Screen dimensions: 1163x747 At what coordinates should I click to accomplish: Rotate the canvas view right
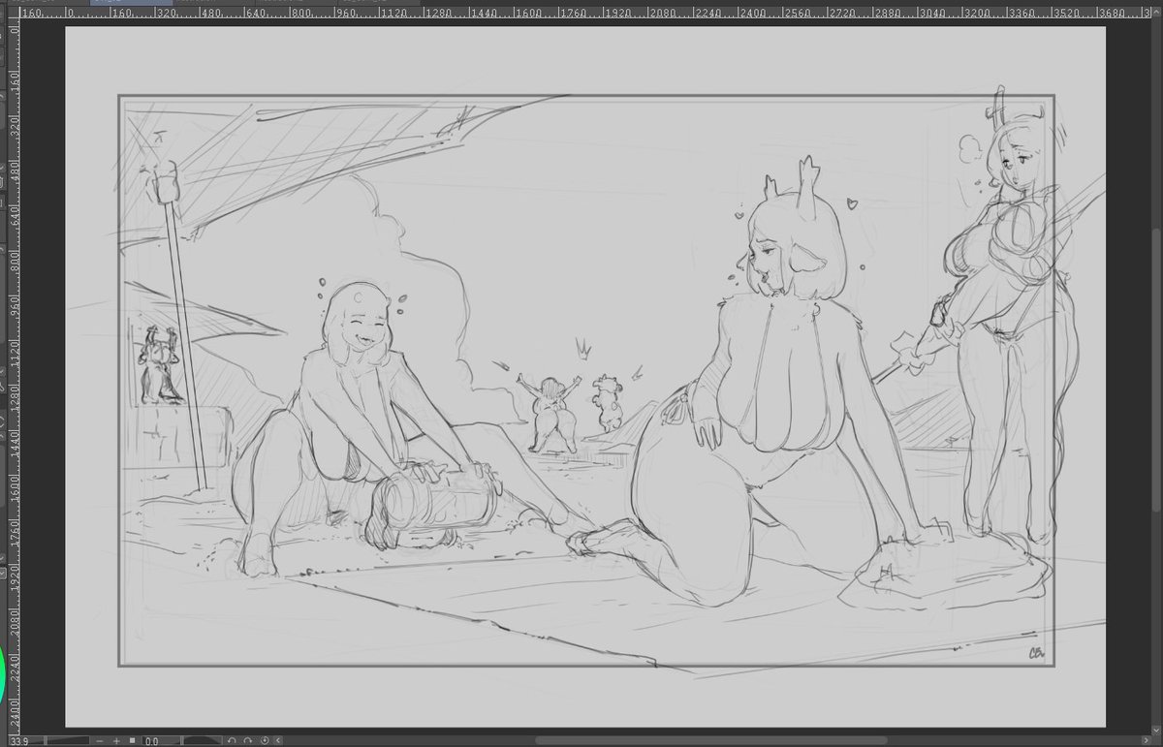tap(247, 741)
